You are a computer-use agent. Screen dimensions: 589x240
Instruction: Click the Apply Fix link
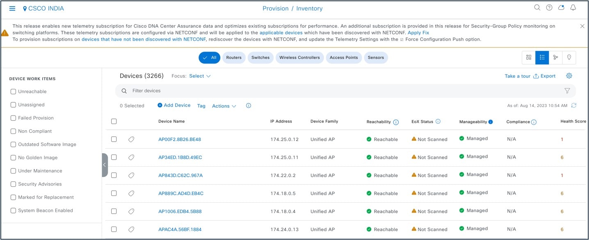coord(418,32)
